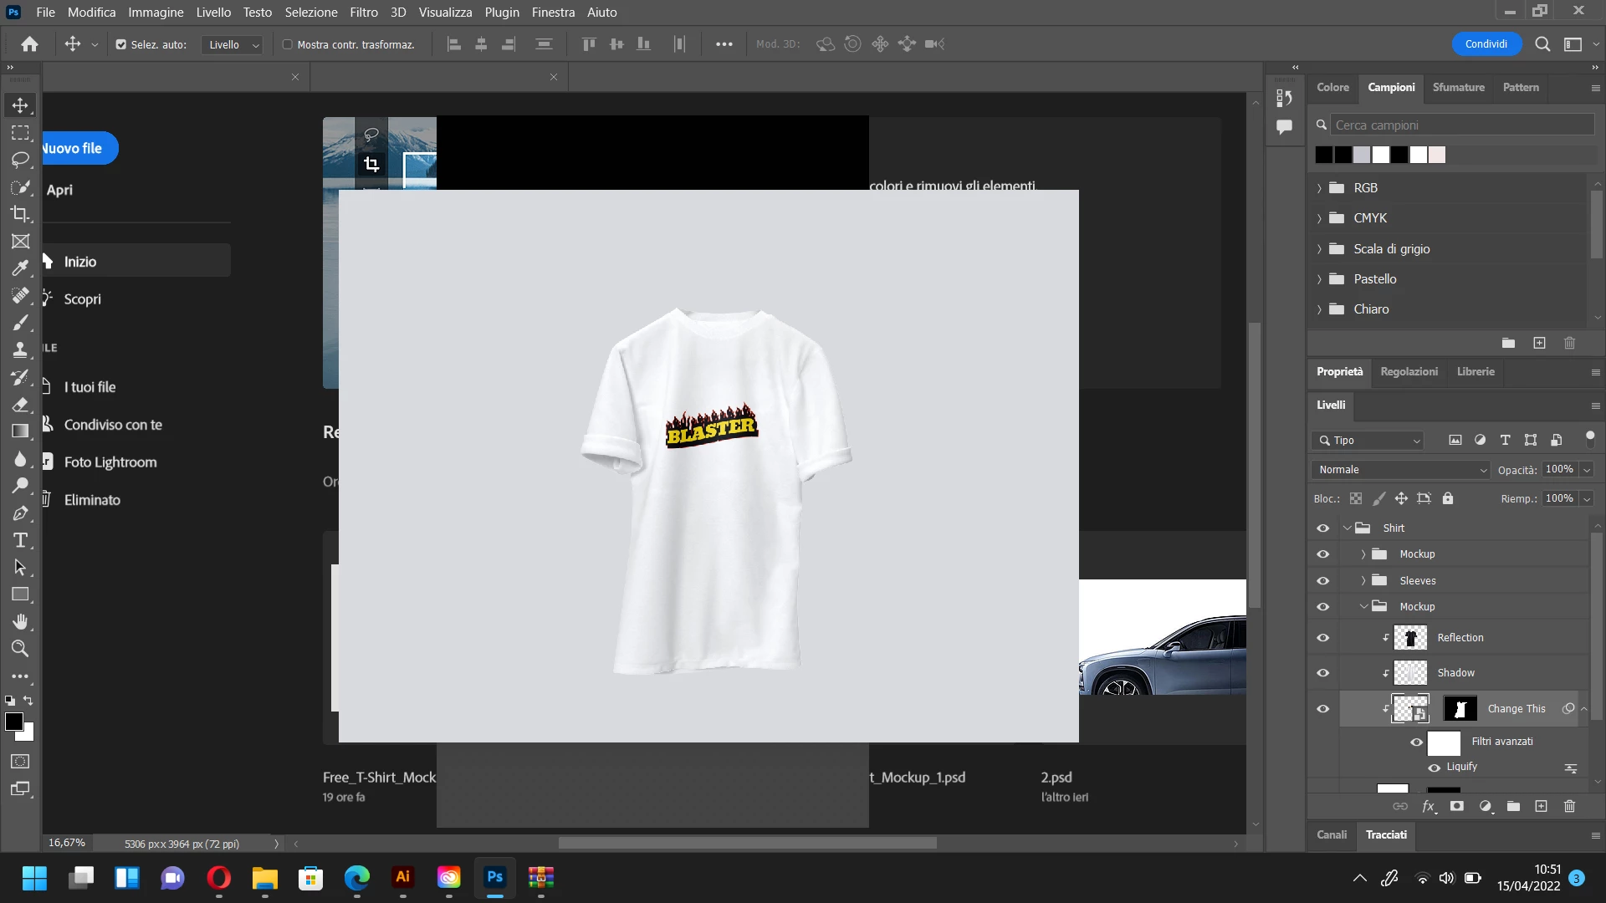Select the Clone Stamp tool
The width and height of the screenshot is (1606, 903).
click(20, 349)
